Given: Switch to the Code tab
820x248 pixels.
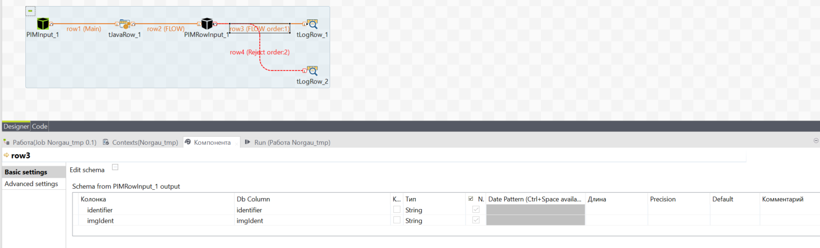Looking at the screenshot, I should tap(40, 126).
